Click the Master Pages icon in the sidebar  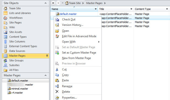tap(5, 56)
